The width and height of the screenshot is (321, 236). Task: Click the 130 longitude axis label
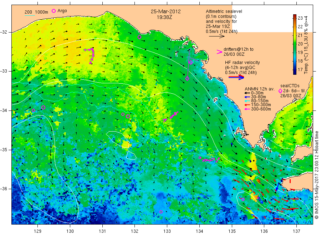pos(70,231)
